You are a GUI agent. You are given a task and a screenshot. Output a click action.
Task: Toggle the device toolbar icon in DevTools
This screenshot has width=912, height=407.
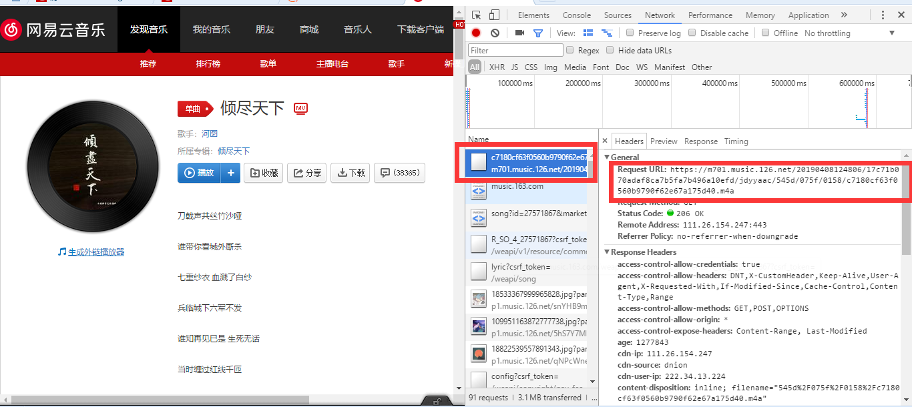click(x=494, y=15)
